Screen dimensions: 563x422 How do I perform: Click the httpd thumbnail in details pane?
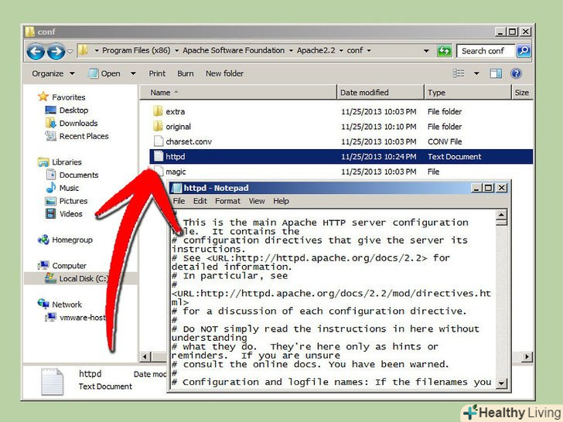(52, 382)
